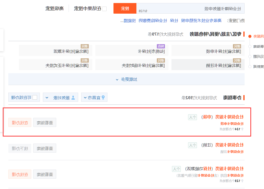Select the 便民服务 side navigation tab
This screenshot has width=264, height=189.
[258, 36]
